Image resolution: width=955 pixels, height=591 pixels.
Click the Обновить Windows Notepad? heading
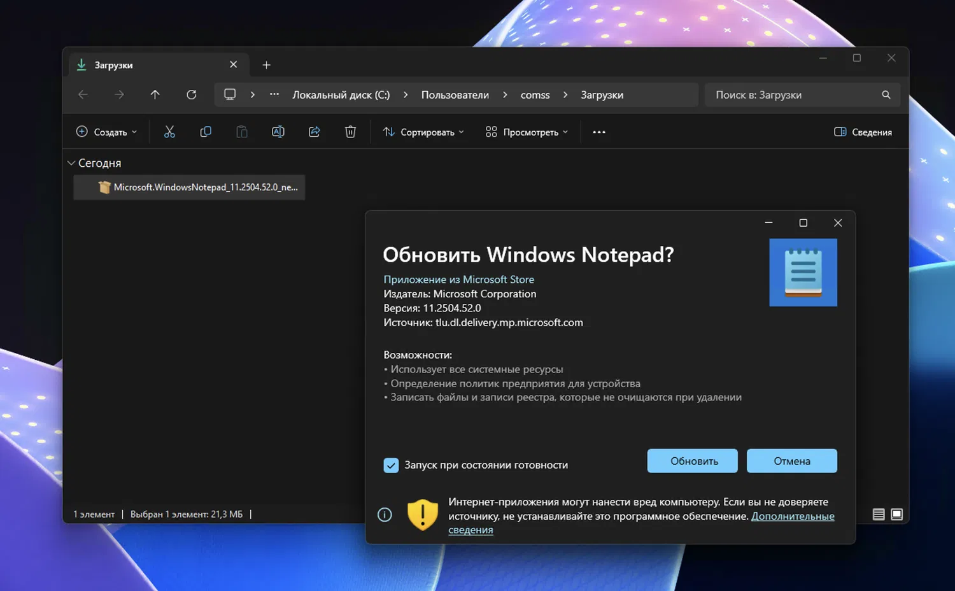tap(528, 255)
